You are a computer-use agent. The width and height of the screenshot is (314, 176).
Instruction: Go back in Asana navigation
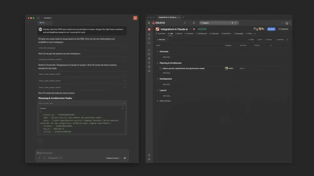coord(185,23)
